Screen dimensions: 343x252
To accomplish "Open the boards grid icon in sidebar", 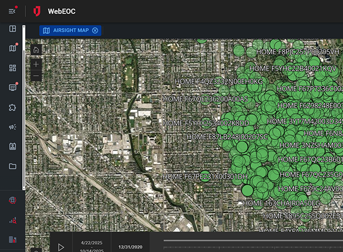I will pos(12,68).
